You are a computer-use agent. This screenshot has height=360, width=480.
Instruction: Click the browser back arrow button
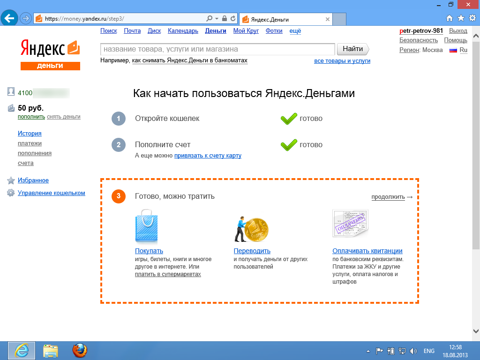[x=10, y=18]
